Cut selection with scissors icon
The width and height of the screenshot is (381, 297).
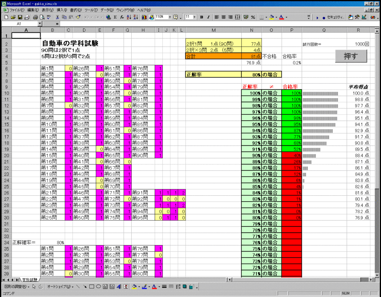(x=58, y=17)
